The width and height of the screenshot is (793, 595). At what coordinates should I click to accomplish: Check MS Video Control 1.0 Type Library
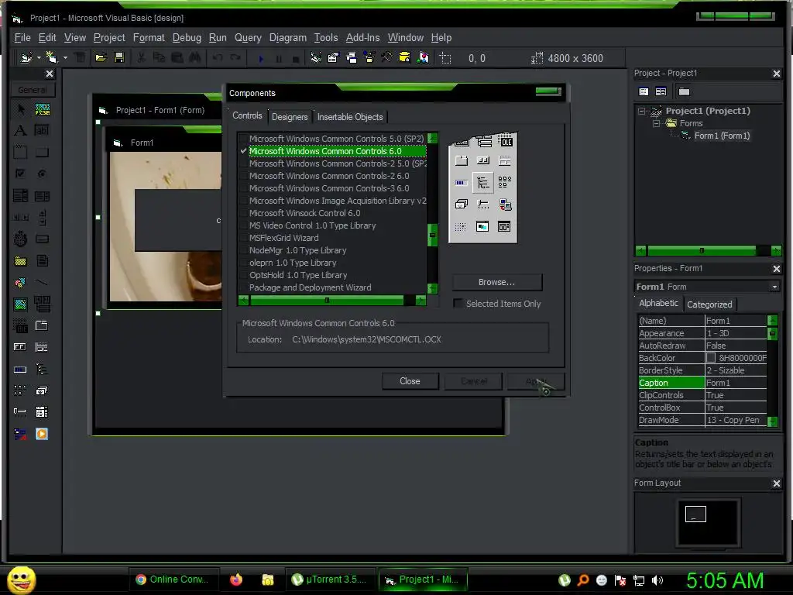click(244, 225)
